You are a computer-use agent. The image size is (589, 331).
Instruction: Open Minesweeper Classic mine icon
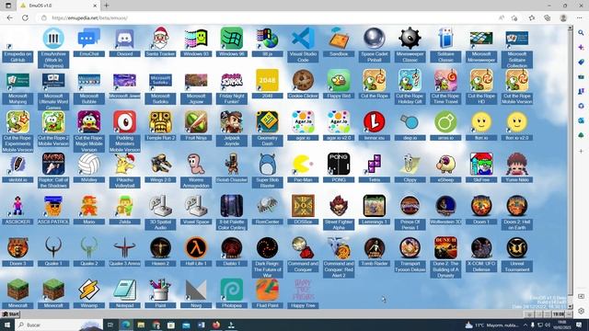pyautogui.click(x=410, y=39)
